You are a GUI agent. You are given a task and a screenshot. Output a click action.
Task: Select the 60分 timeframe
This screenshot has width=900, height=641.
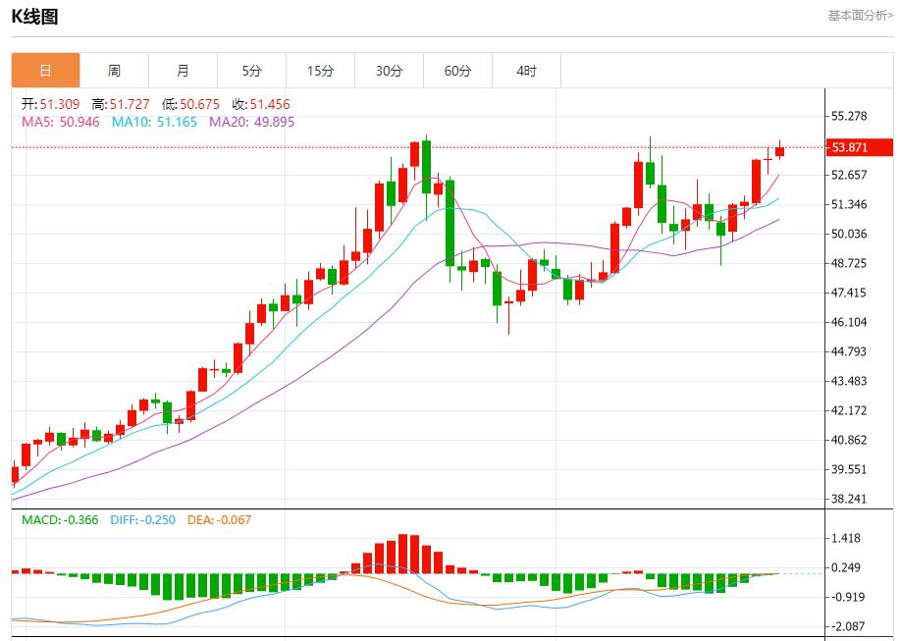(x=457, y=70)
